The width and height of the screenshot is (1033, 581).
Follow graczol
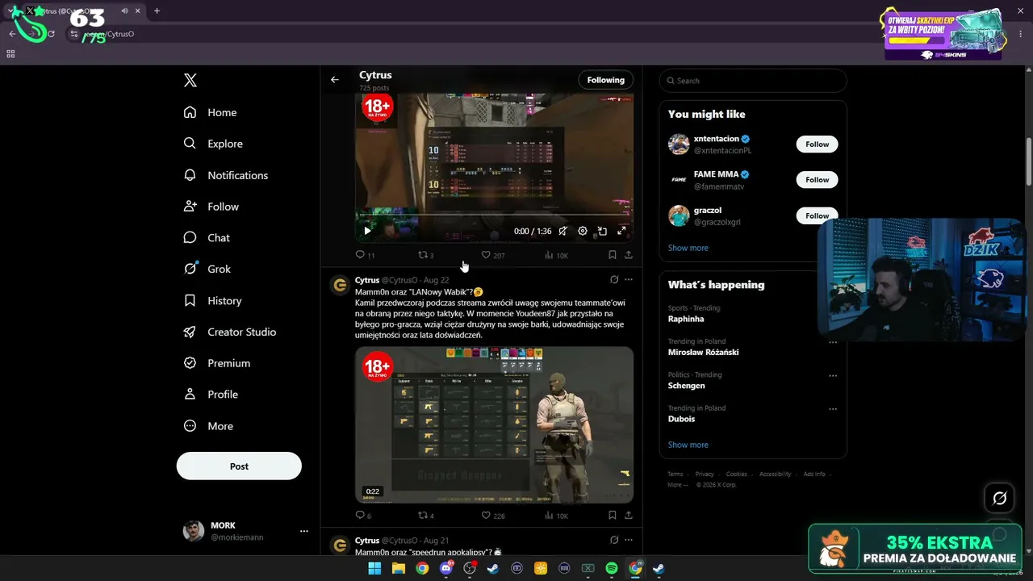click(818, 215)
